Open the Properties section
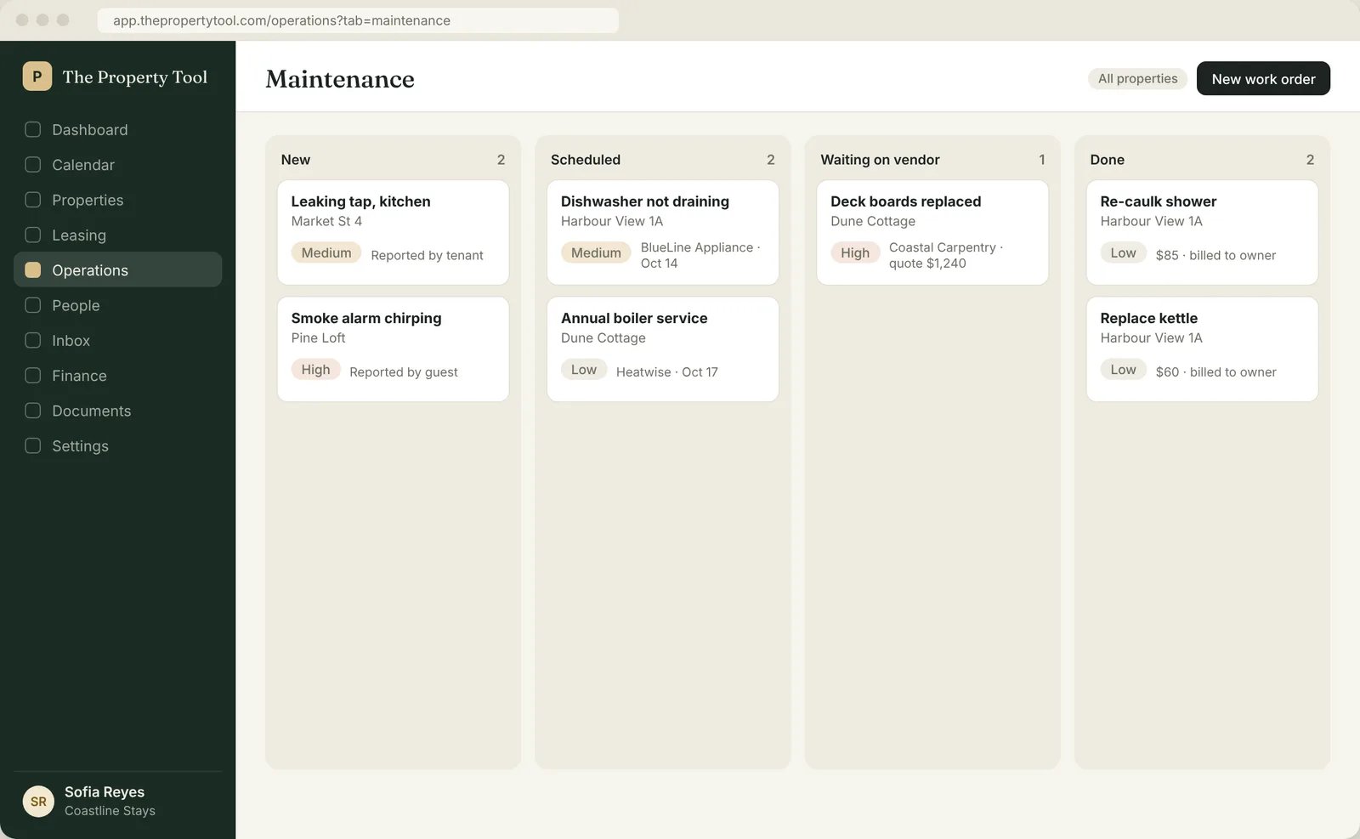Viewport: 1360px width, 839px height. [118, 200]
